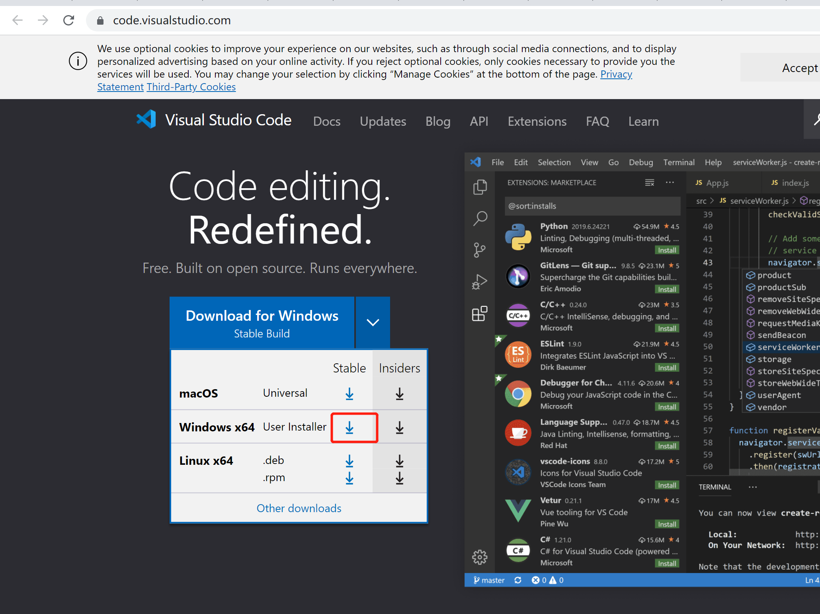Viewport: 820px width, 614px height.
Task: Click the GitLens extension icon
Action: point(518,276)
